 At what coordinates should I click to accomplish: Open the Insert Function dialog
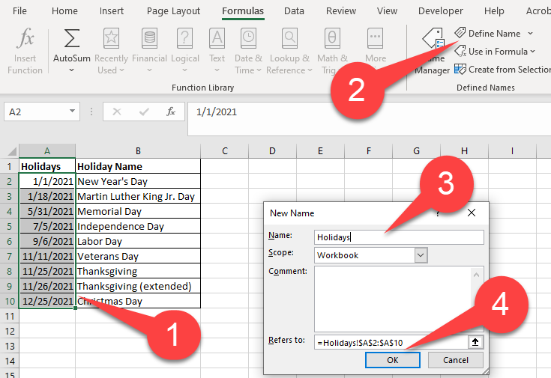(25, 51)
